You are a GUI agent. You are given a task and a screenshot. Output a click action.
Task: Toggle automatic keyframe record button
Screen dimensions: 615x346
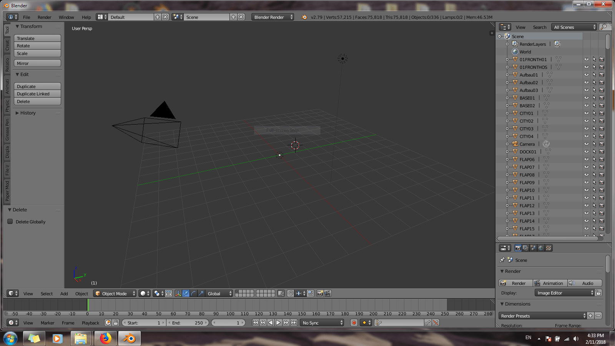tap(354, 323)
